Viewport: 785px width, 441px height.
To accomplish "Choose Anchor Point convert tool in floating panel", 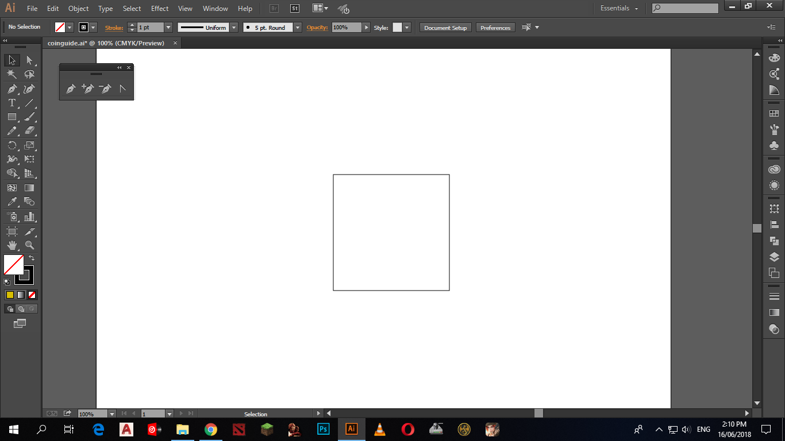I will point(122,88).
